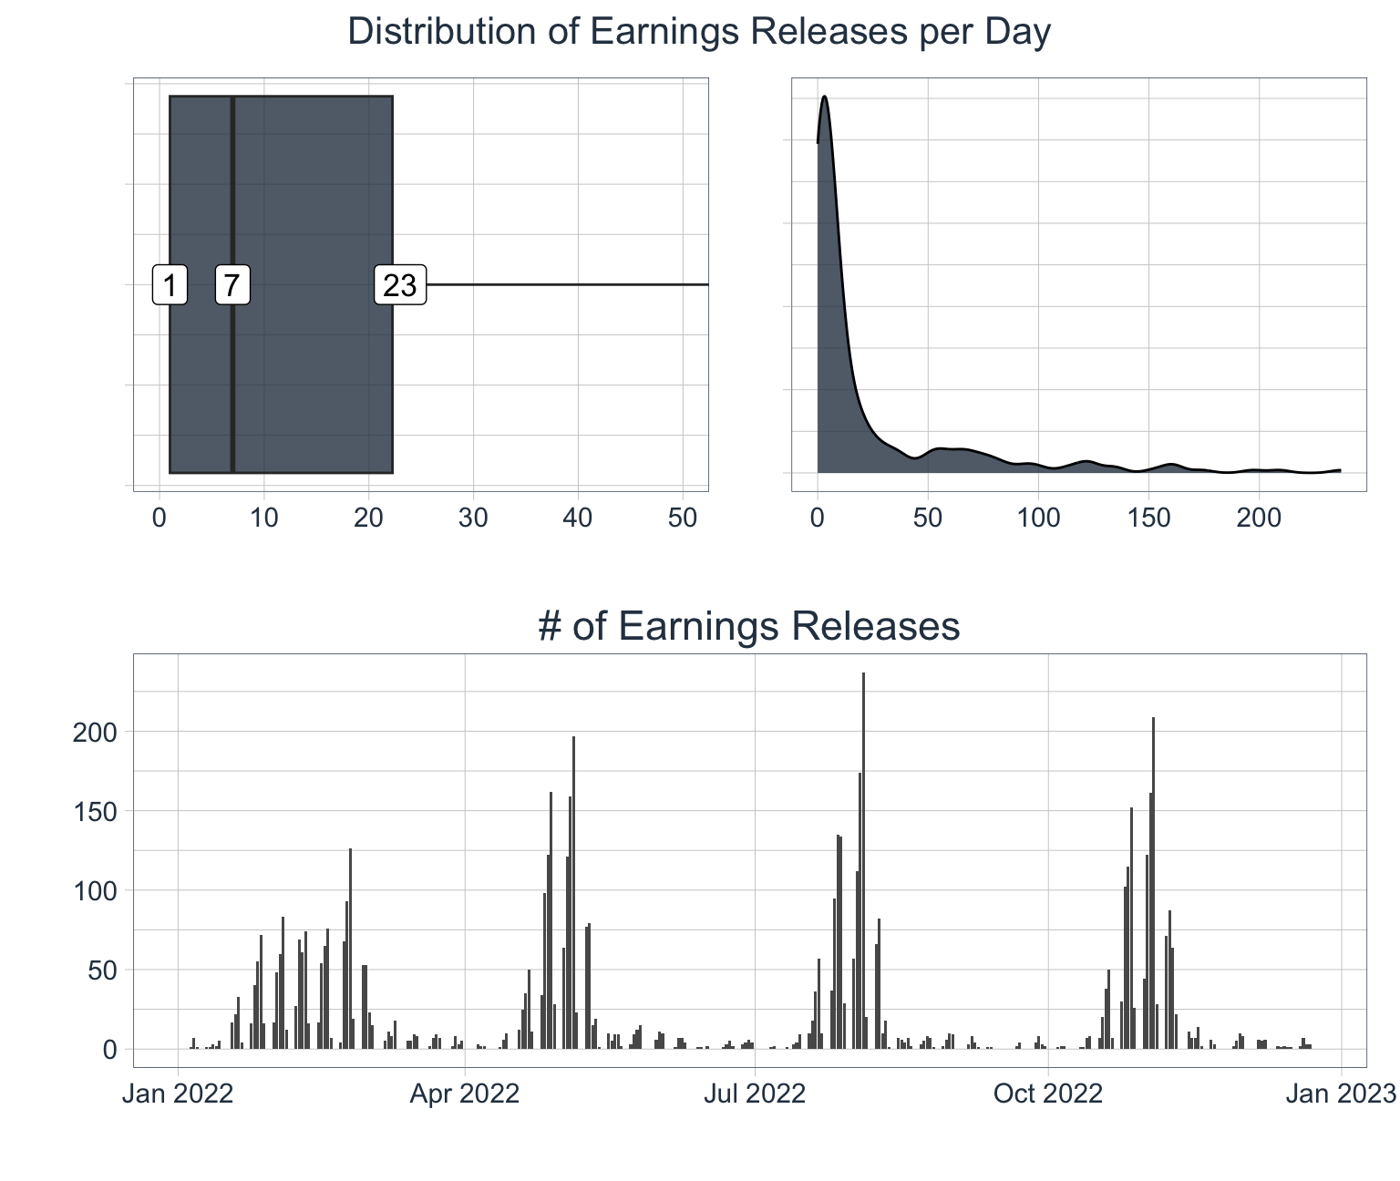The width and height of the screenshot is (1400, 1181).
Task: Select the box plot label "23"
Action: coord(399,285)
